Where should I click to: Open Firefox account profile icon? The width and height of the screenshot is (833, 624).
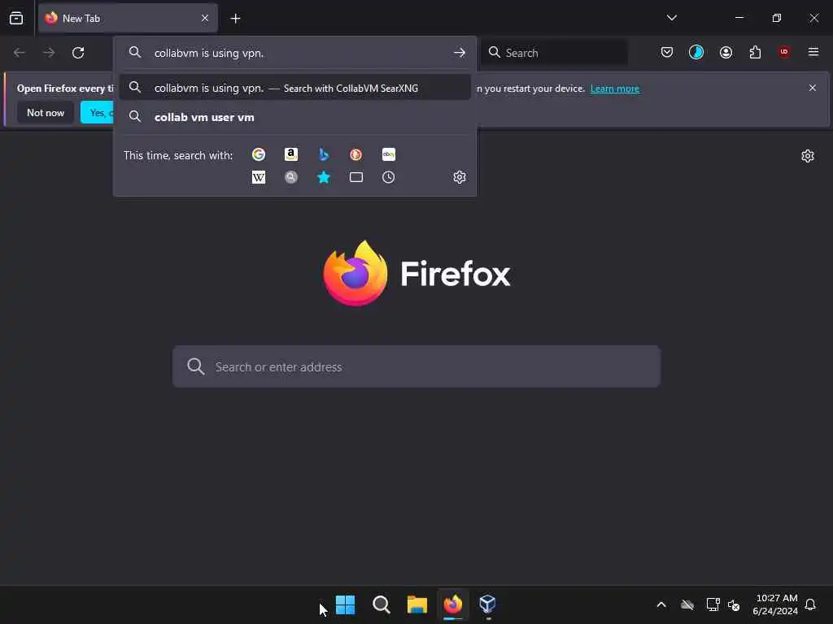click(726, 52)
